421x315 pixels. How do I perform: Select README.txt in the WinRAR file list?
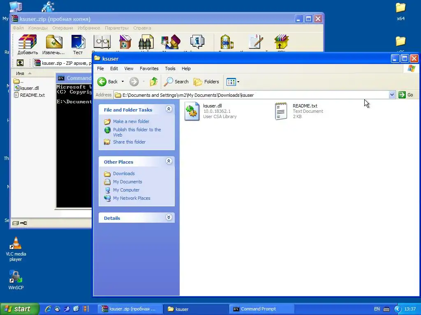point(30,95)
